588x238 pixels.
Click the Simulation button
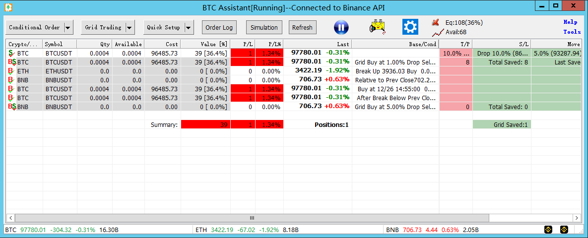[264, 27]
